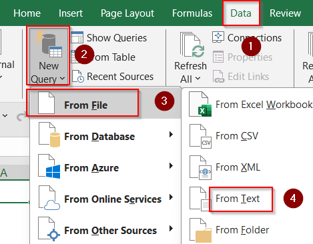The width and height of the screenshot is (313, 244).
Task: Click the Edit Links icon
Action: (x=218, y=76)
